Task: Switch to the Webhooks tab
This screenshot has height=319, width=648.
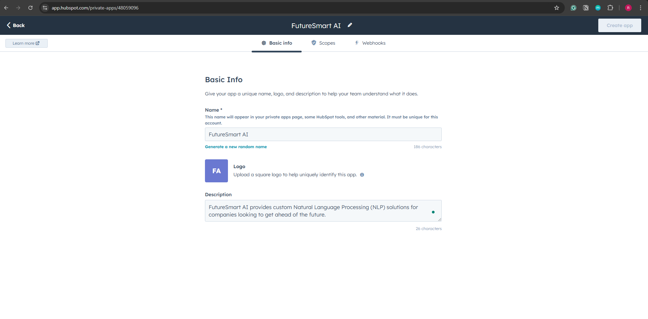Action: tap(370, 43)
